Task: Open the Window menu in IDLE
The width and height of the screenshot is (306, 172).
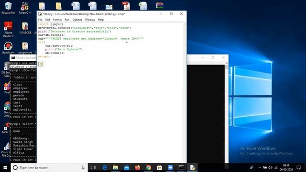Action: [x=90, y=20]
